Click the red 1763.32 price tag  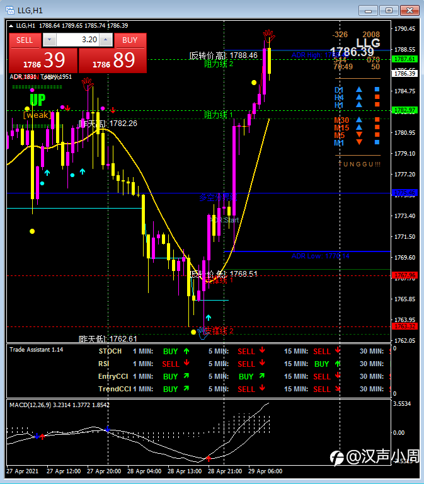click(x=404, y=326)
